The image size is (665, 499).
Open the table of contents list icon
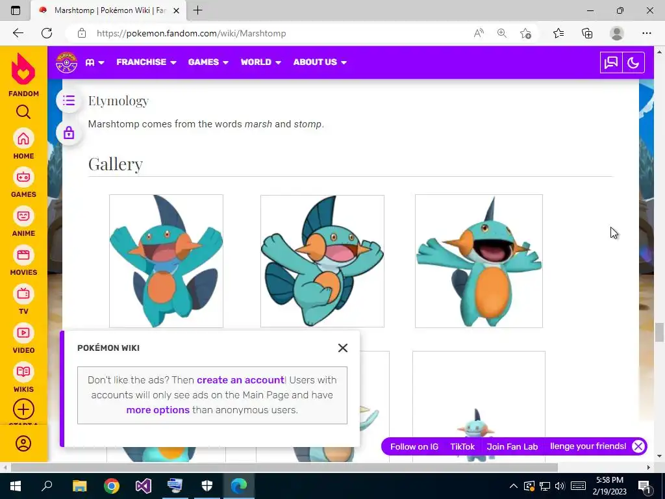pyautogui.click(x=69, y=101)
